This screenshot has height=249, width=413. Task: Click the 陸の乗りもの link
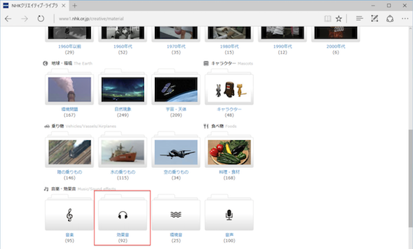pyautogui.click(x=70, y=172)
